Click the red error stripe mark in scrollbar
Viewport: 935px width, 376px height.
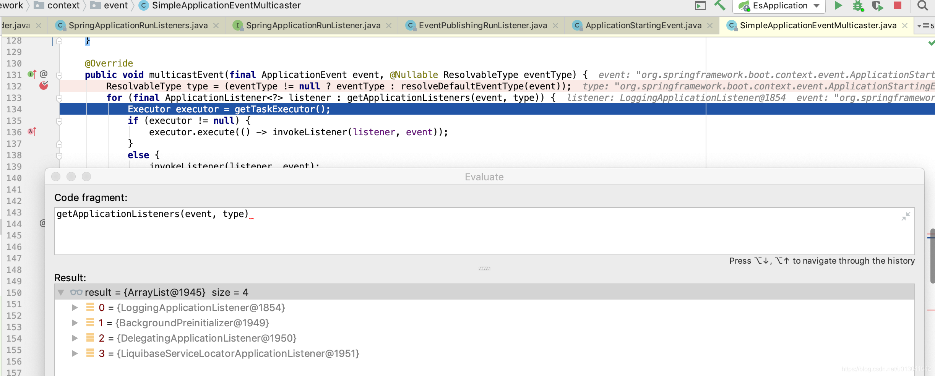tap(931, 310)
